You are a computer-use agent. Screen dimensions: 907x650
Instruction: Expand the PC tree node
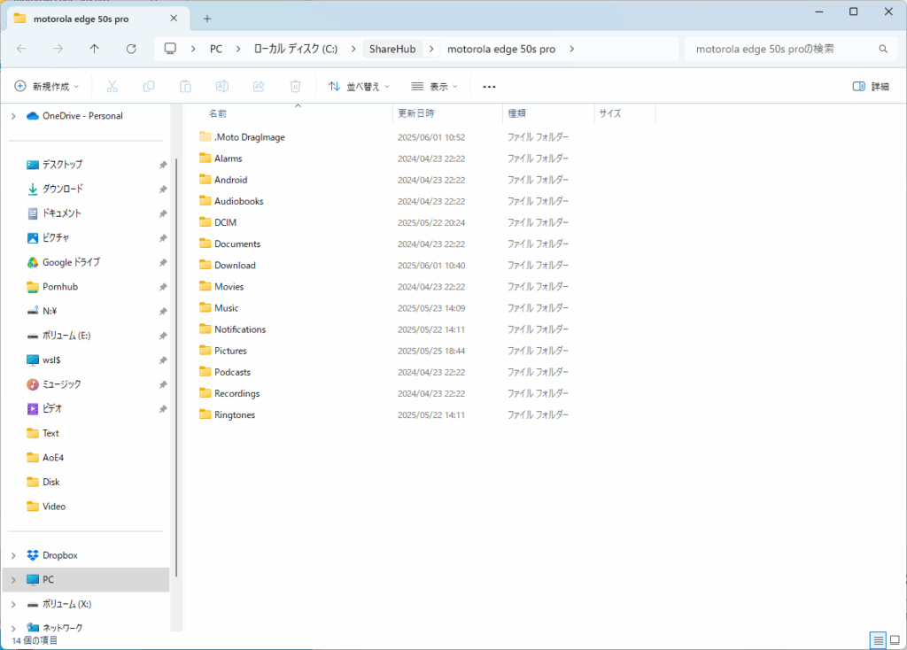tap(13, 579)
